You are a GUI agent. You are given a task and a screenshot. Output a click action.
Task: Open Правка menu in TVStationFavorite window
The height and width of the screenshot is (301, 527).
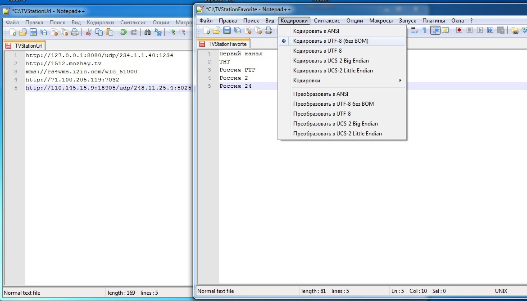[228, 21]
